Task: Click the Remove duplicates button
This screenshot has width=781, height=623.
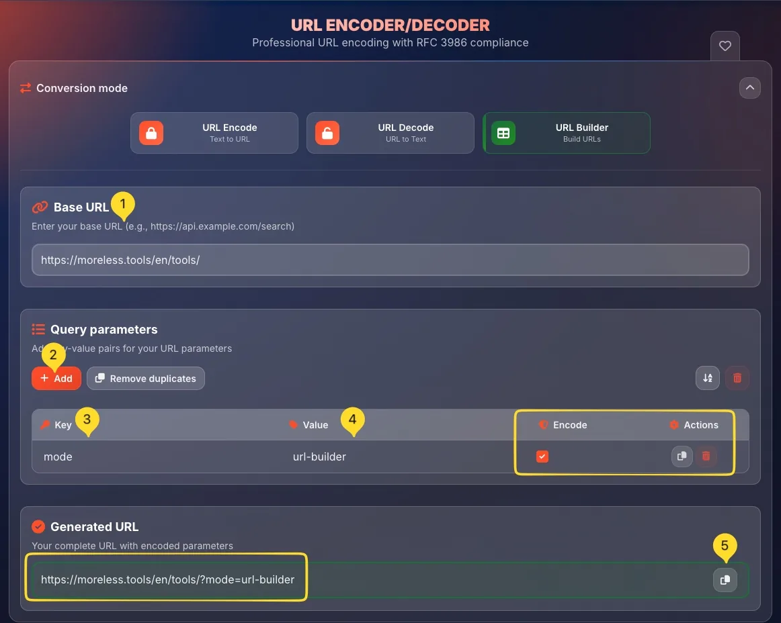Action: [x=145, y=378]
